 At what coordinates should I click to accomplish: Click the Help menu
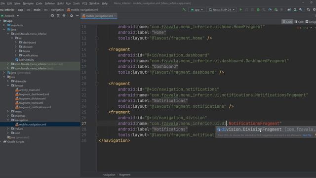coord(104,3)
